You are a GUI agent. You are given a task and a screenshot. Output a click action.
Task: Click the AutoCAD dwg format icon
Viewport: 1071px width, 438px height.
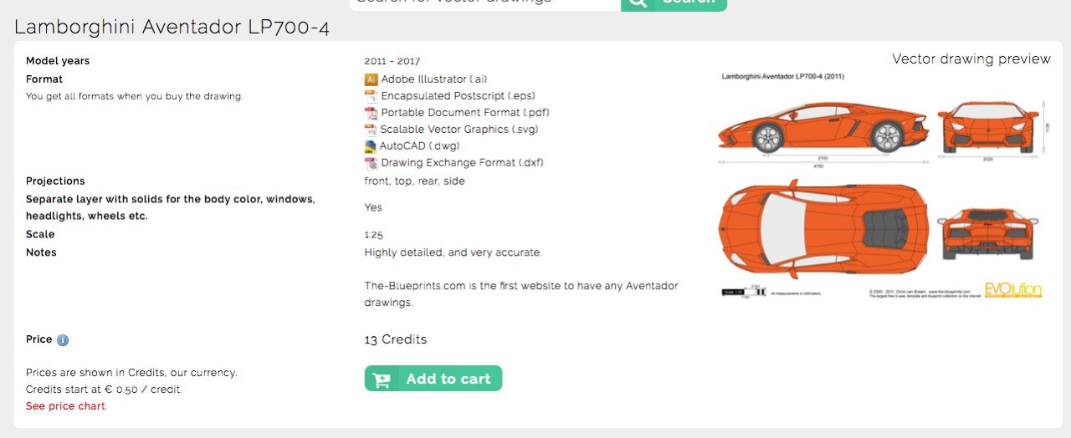click(371, 146)
